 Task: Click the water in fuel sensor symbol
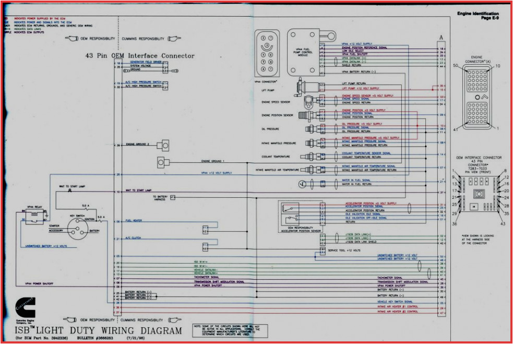point(302,183)
